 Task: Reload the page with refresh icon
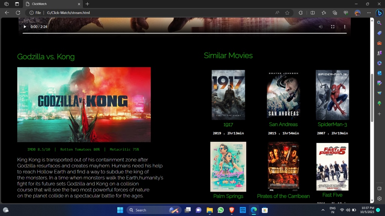point(18,13)
